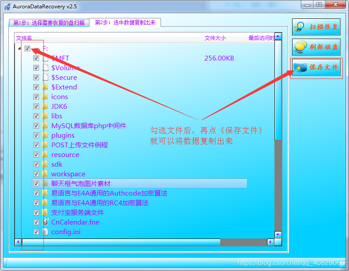The image size is (349, 271).
Task: Select the workspace folder name
Action: click(x=68, y=174)
